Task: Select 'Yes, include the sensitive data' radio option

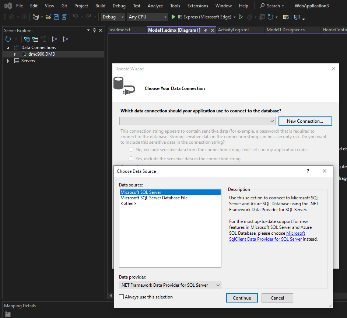Action: [x=131, y=159]
